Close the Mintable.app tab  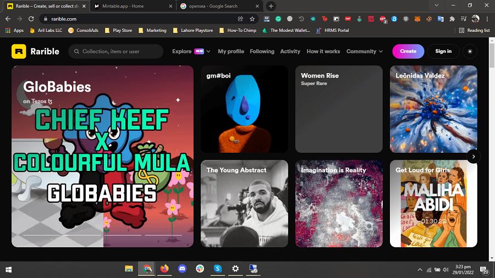coord(170,6)
